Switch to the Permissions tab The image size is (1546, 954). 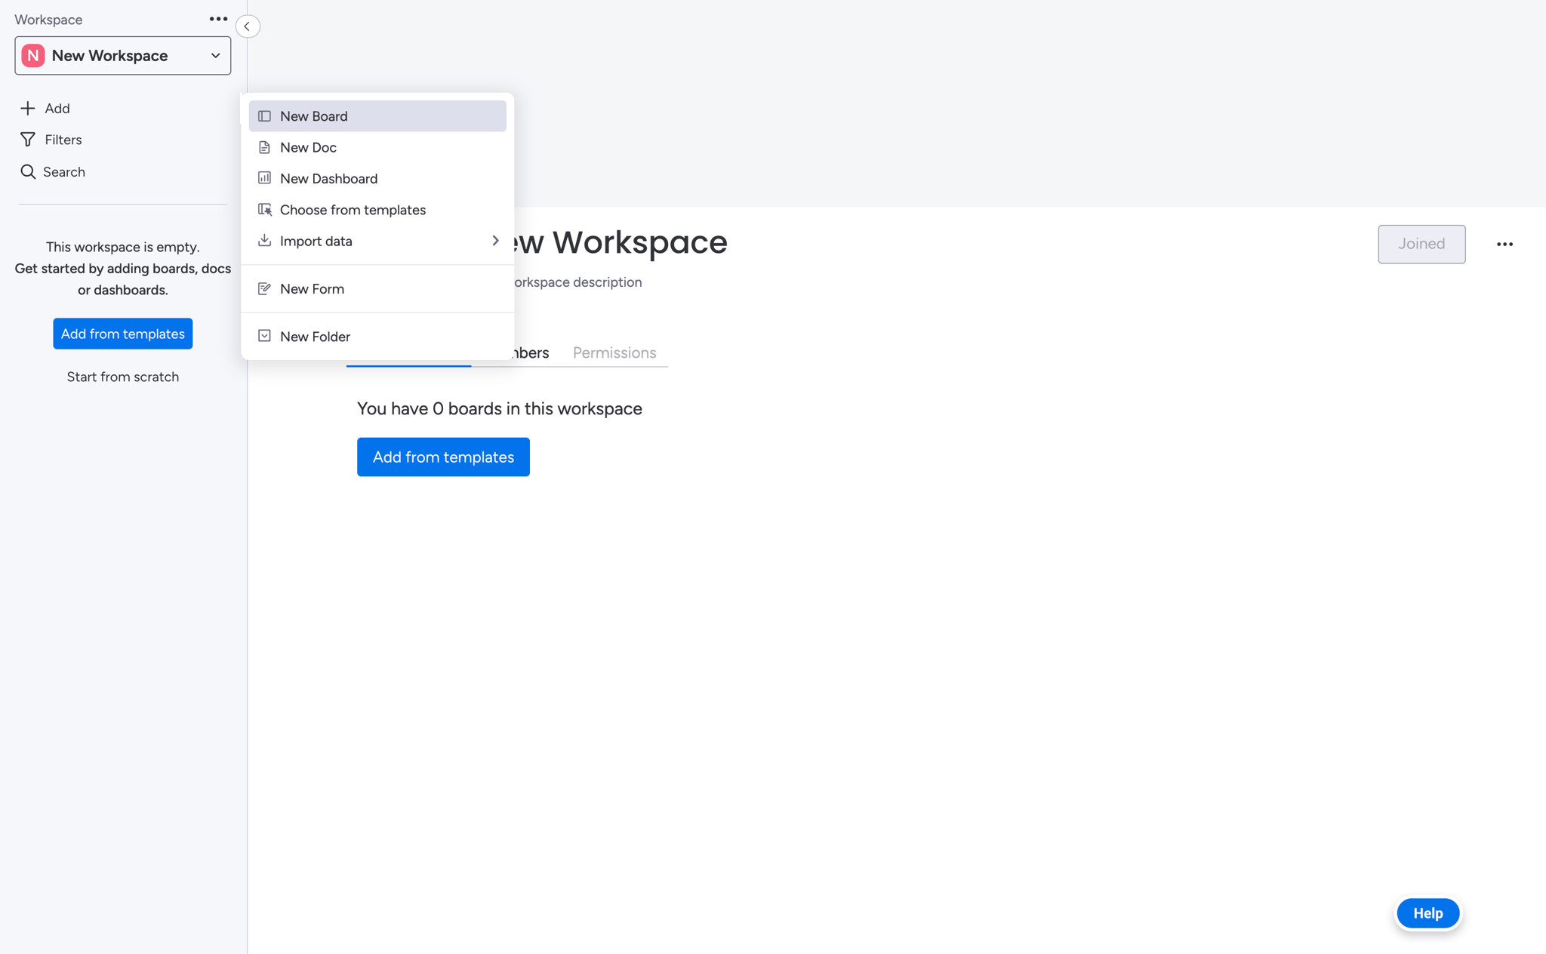coord(614,352)
